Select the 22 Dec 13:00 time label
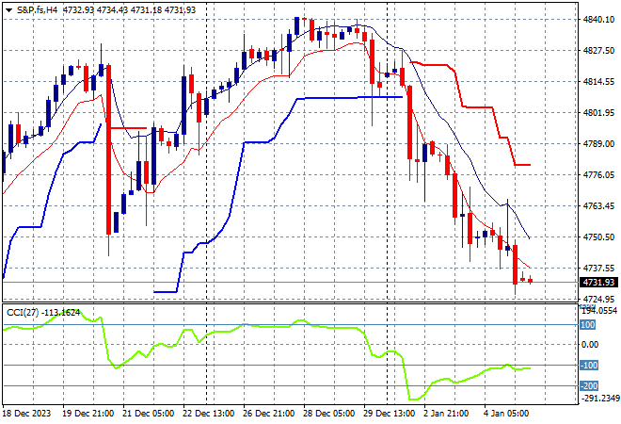The height and width of the screenshot is (424, 621). [208, 414]
